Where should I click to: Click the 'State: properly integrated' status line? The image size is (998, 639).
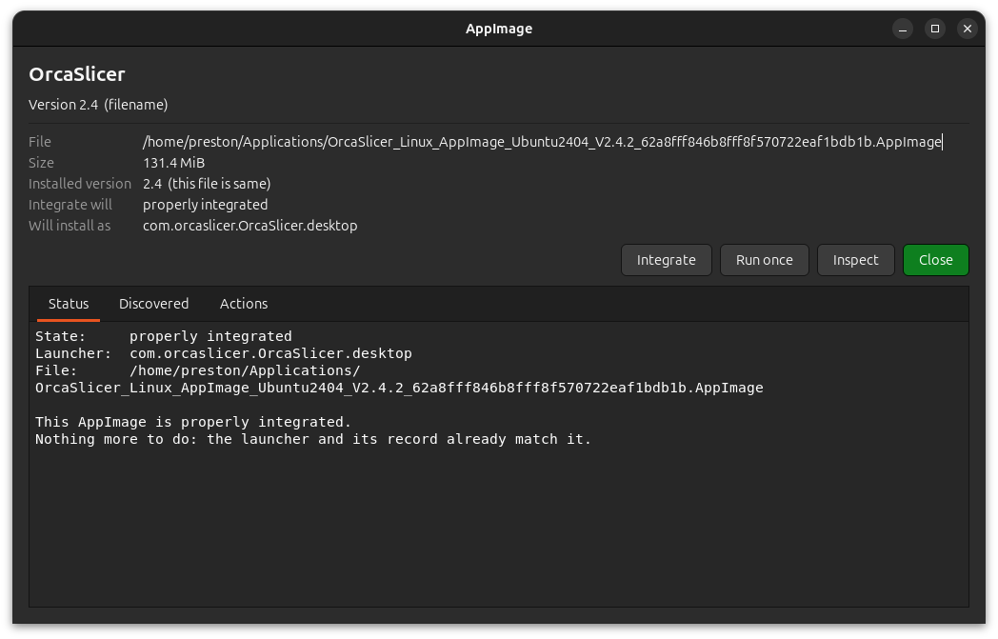[164, 336]
